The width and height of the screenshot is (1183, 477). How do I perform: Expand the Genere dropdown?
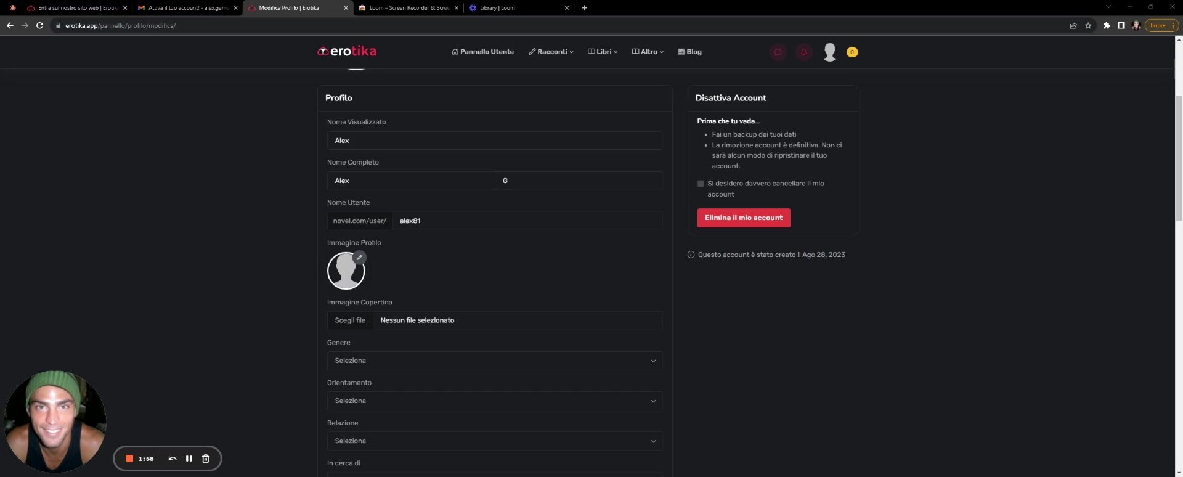494,361
